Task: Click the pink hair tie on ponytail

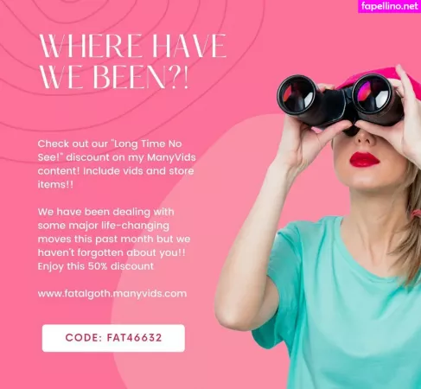Action: coord(416,214)
